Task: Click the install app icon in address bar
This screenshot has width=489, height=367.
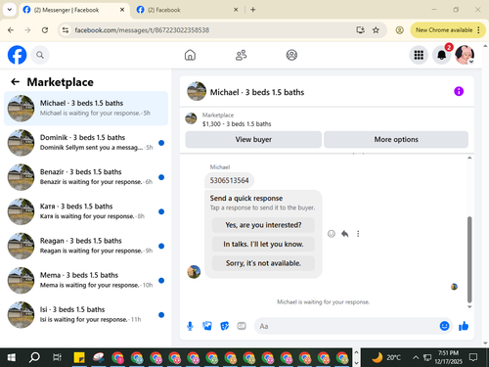Action: 360,30
